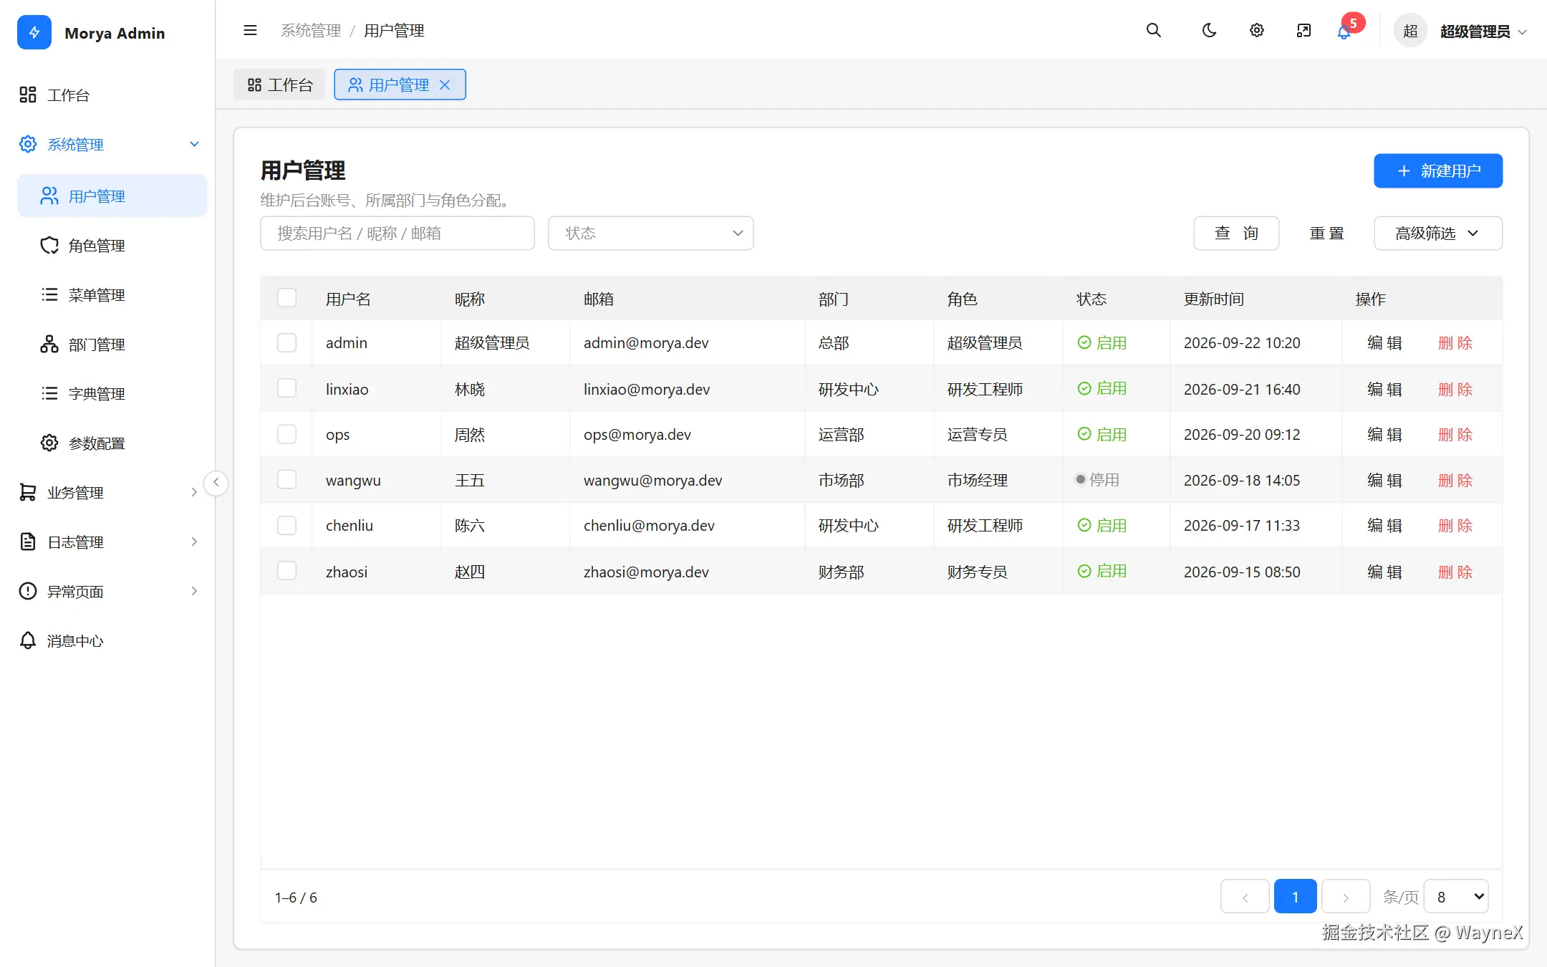
Task: Toggle the select-all header checkbox
Action: [x=286, y=298]
